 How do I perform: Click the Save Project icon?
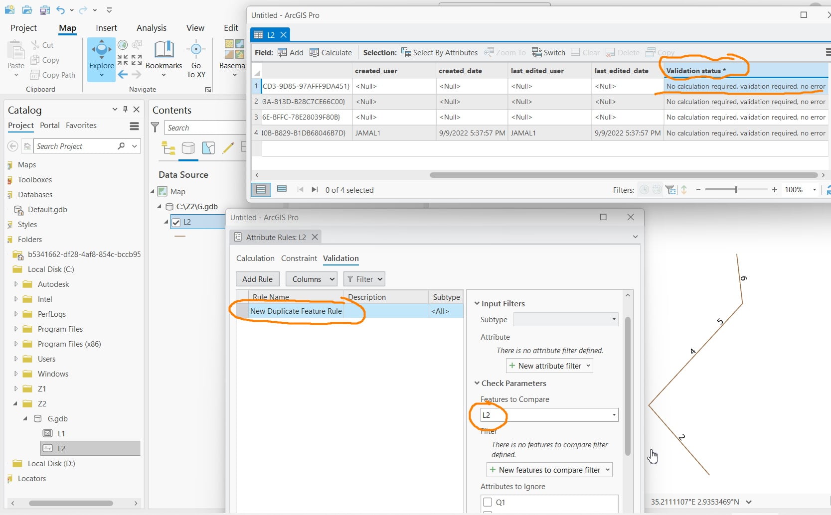[x=45, y=9]
